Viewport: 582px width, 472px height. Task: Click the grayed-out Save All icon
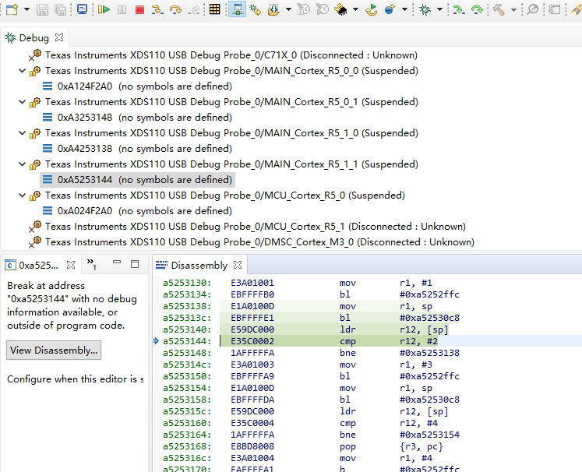pyautogui.click(x=60, y=9)
